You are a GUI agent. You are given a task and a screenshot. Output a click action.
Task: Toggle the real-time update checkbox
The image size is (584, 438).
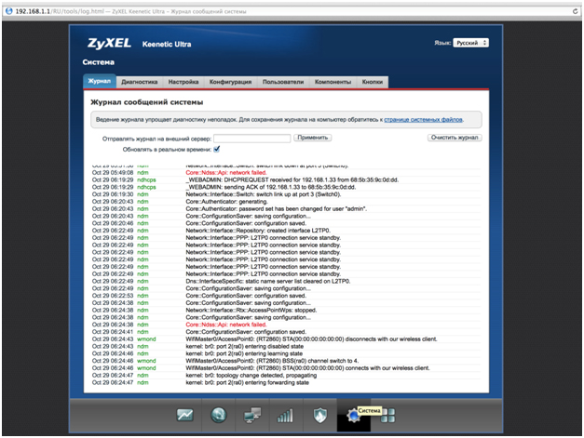[217, 148]
